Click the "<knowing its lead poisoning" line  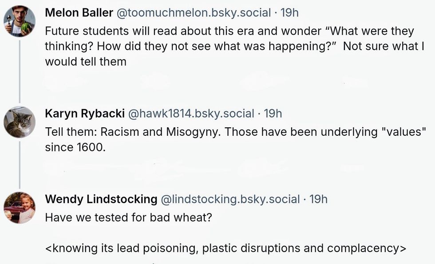225,248
